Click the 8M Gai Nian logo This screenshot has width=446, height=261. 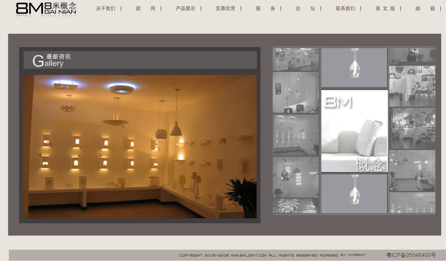(x=46, y=9)
